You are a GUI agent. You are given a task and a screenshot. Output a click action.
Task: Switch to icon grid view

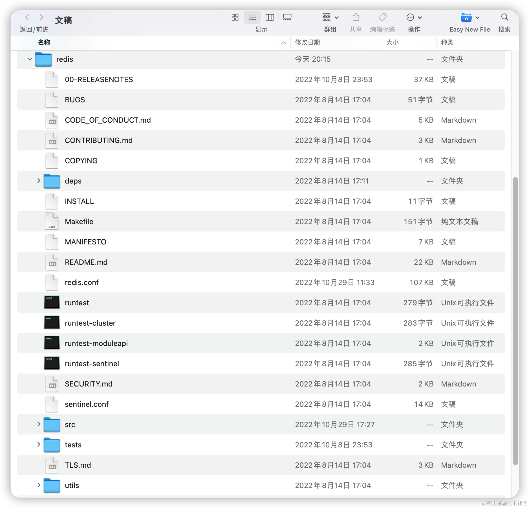(x=235, y=17)
